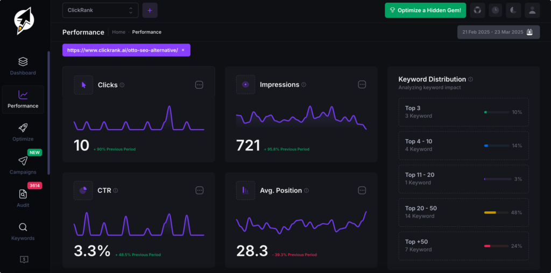Select the Top 3 keyword row
The height and width of the screenshot is (273, 551).
(463, 112)
